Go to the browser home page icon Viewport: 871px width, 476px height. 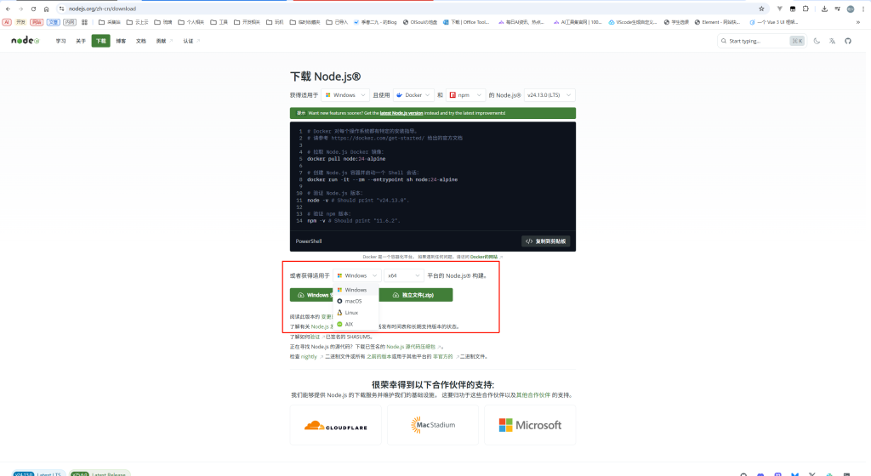pyautogui.click(x=46, y=8)
